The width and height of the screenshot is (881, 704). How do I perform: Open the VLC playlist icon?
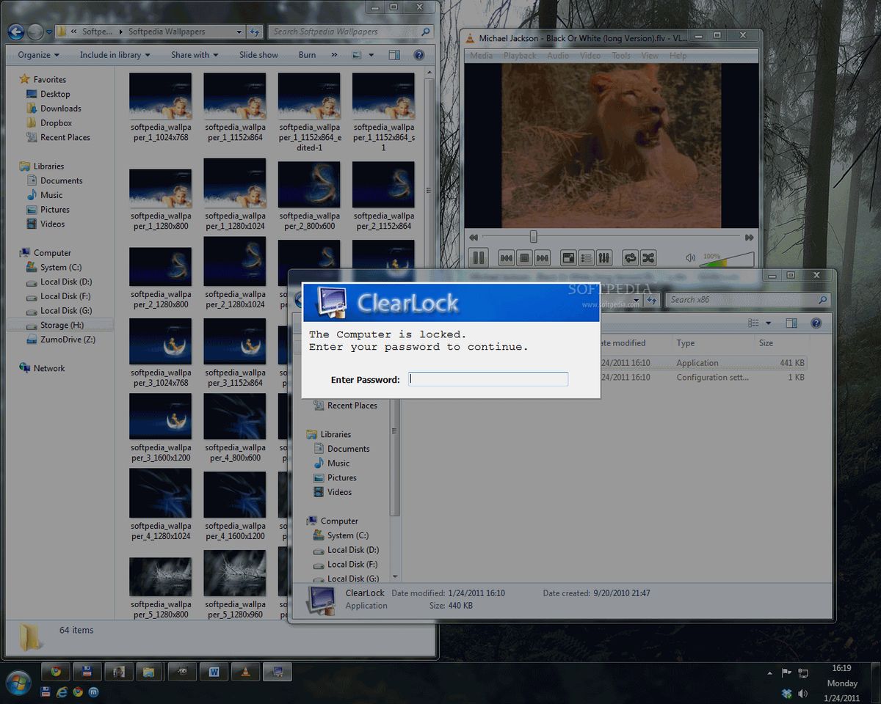tap(586, 257)
